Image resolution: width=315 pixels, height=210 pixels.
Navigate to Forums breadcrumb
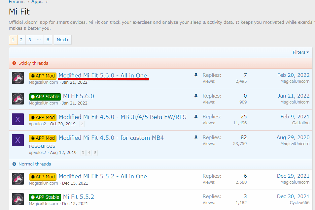[17, 2]
